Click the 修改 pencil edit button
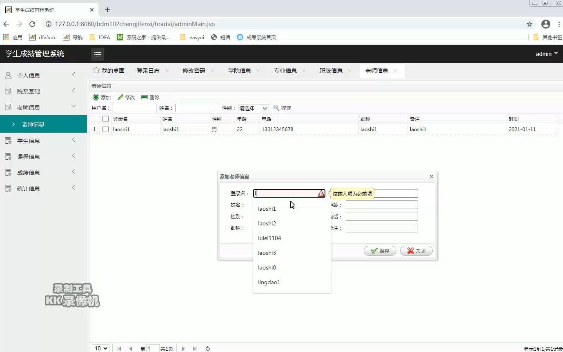Image resolution: width=563 pixels, height=352 pixels. (x=126, y=97)
